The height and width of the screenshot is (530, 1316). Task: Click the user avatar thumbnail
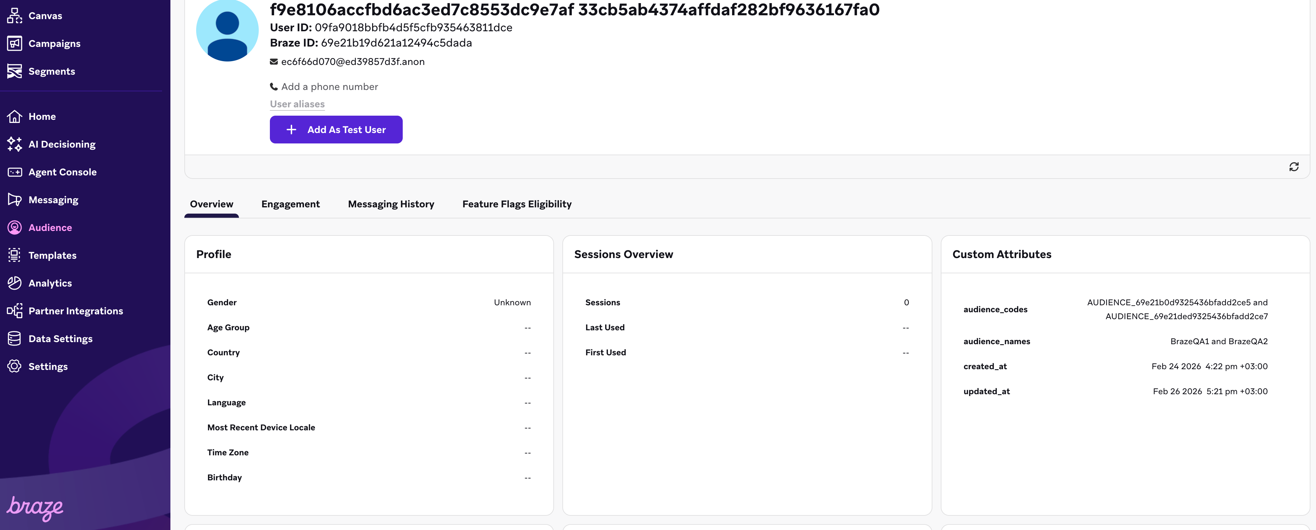pos(227,31)
